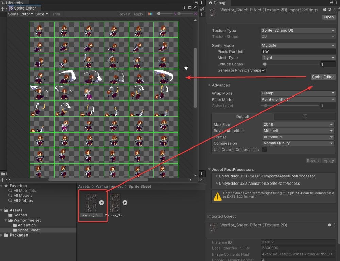
Task: Click the platform override monitor tab icon
Action: pos(305,117)
